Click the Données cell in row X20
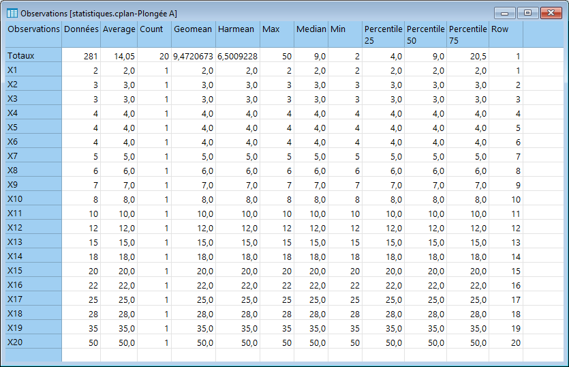 click(81, 342)
